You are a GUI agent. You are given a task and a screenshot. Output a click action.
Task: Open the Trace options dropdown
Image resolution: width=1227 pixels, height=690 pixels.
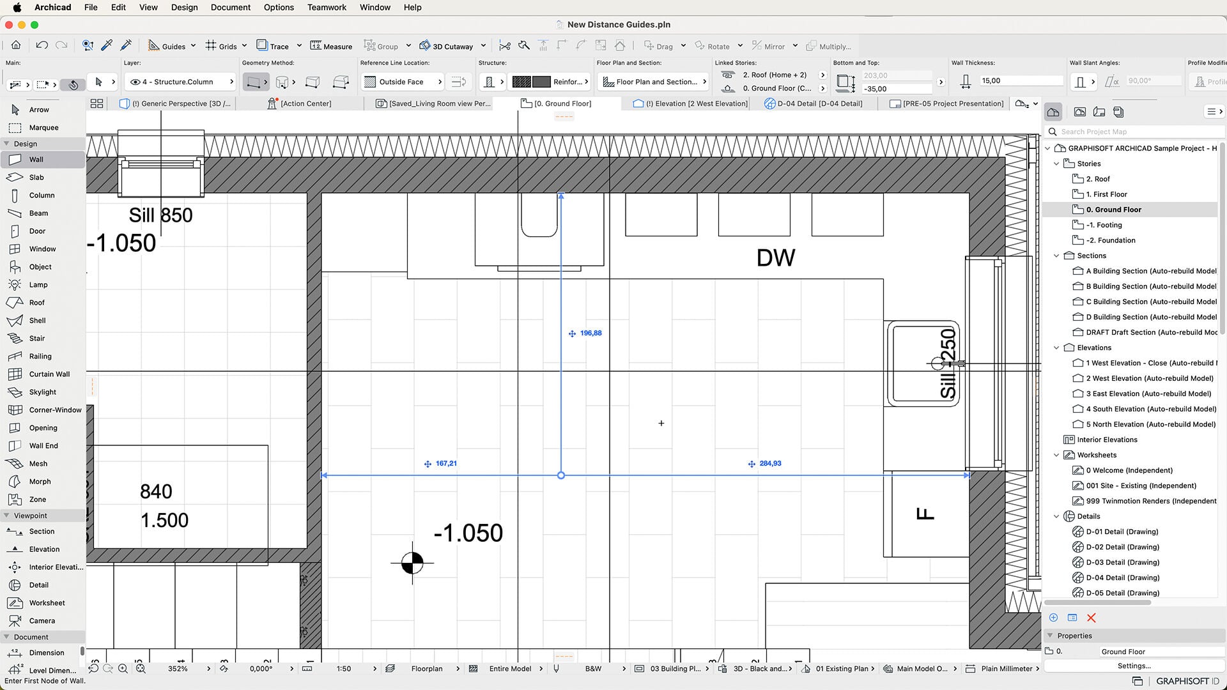[299, 46]
